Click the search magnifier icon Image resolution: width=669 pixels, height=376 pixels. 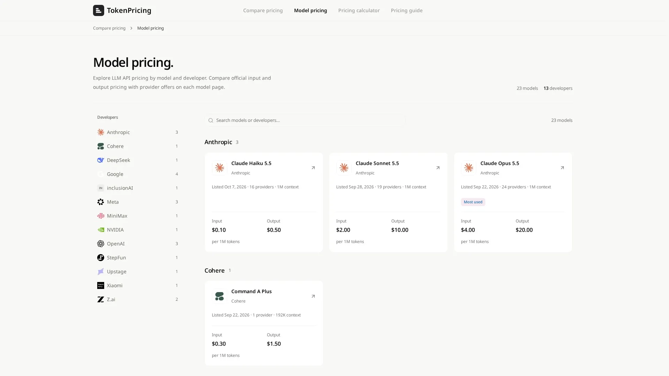click(210, 120)
